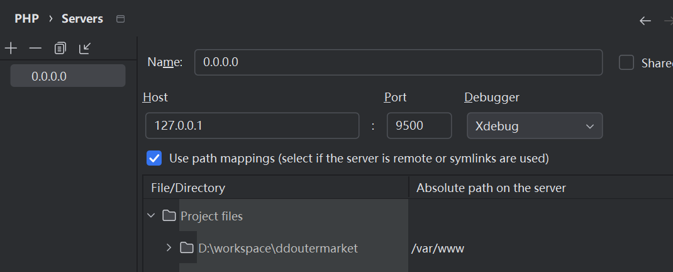
Task: Open the Xdebug debugger dropdown
Action: (x=535, y=126)
